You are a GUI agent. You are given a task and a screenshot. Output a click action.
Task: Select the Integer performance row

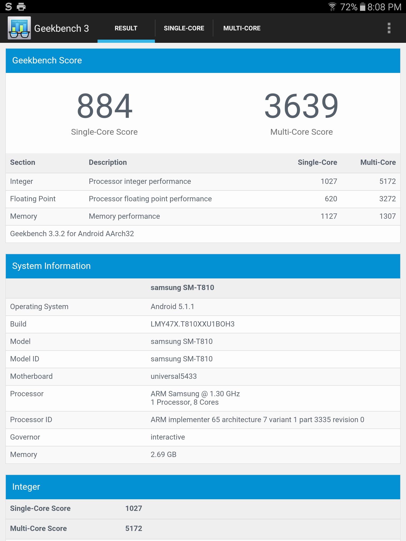[203, 181]
